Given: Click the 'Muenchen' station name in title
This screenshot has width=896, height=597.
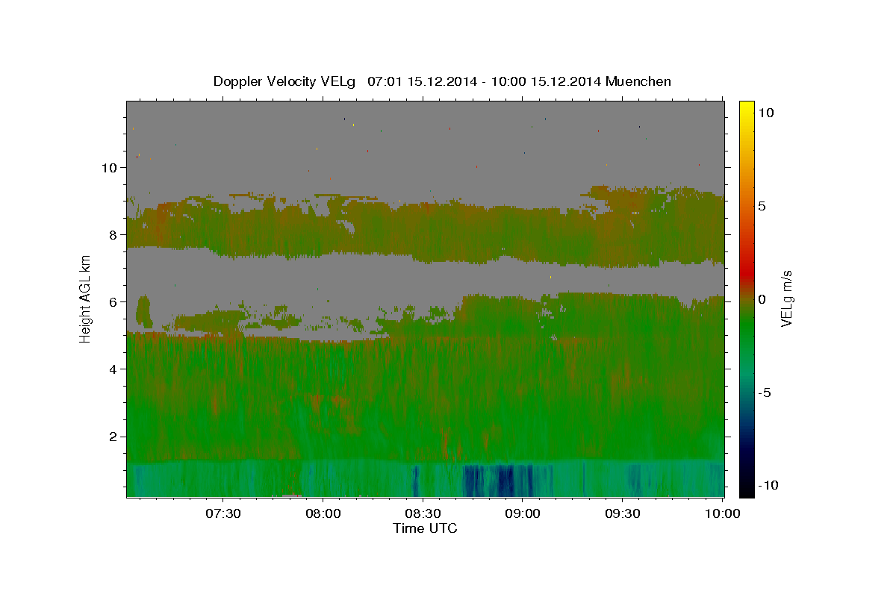Looking at the screenshot, I should (639, 81).
